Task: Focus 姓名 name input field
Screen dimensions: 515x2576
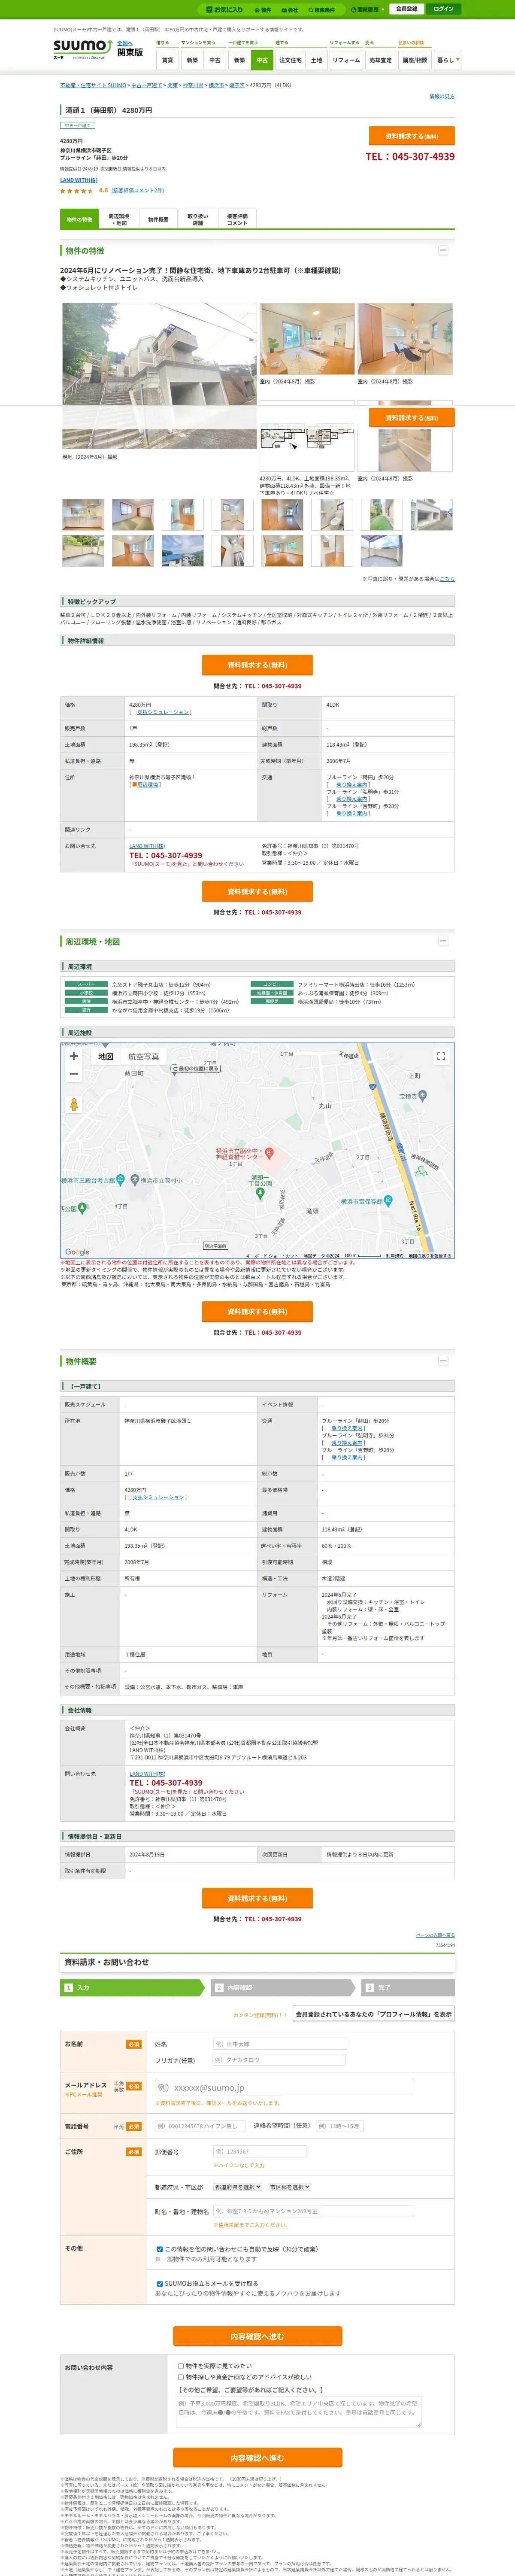Action: 279,2044
